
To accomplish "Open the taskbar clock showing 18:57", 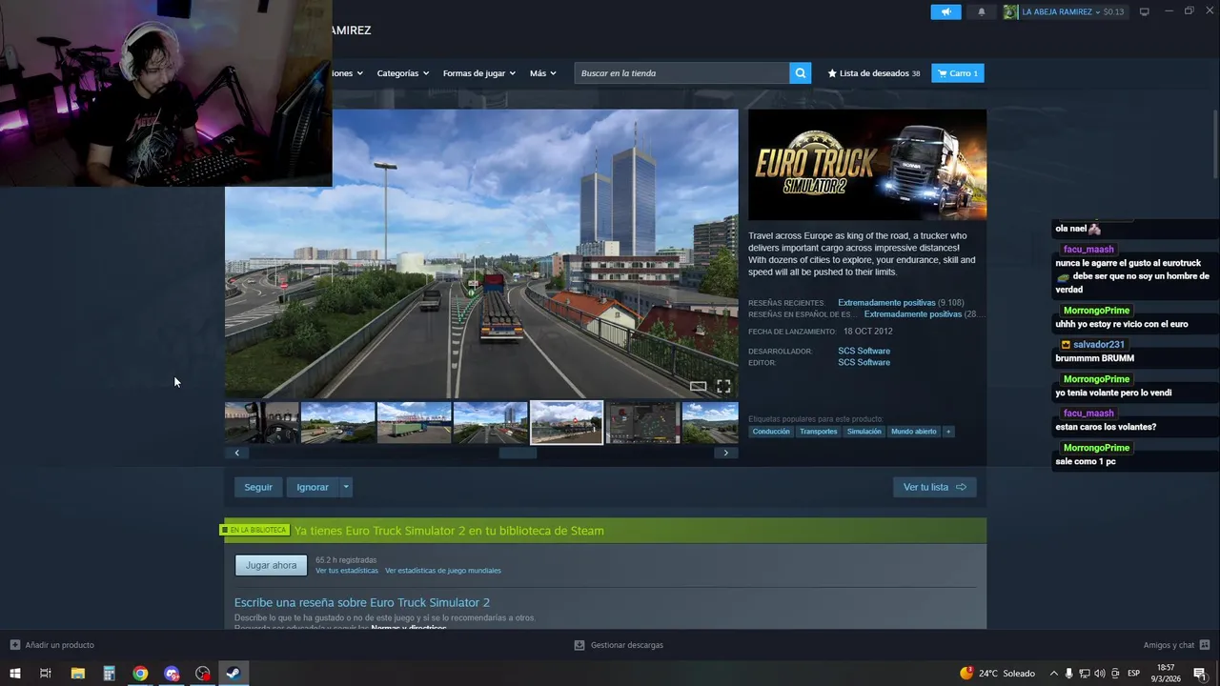I will pyautogui.click(x=1167, y=674).
